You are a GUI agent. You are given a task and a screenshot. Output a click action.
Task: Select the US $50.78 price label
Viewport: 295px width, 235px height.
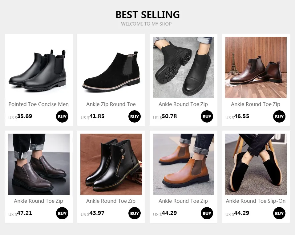point(165,116)
